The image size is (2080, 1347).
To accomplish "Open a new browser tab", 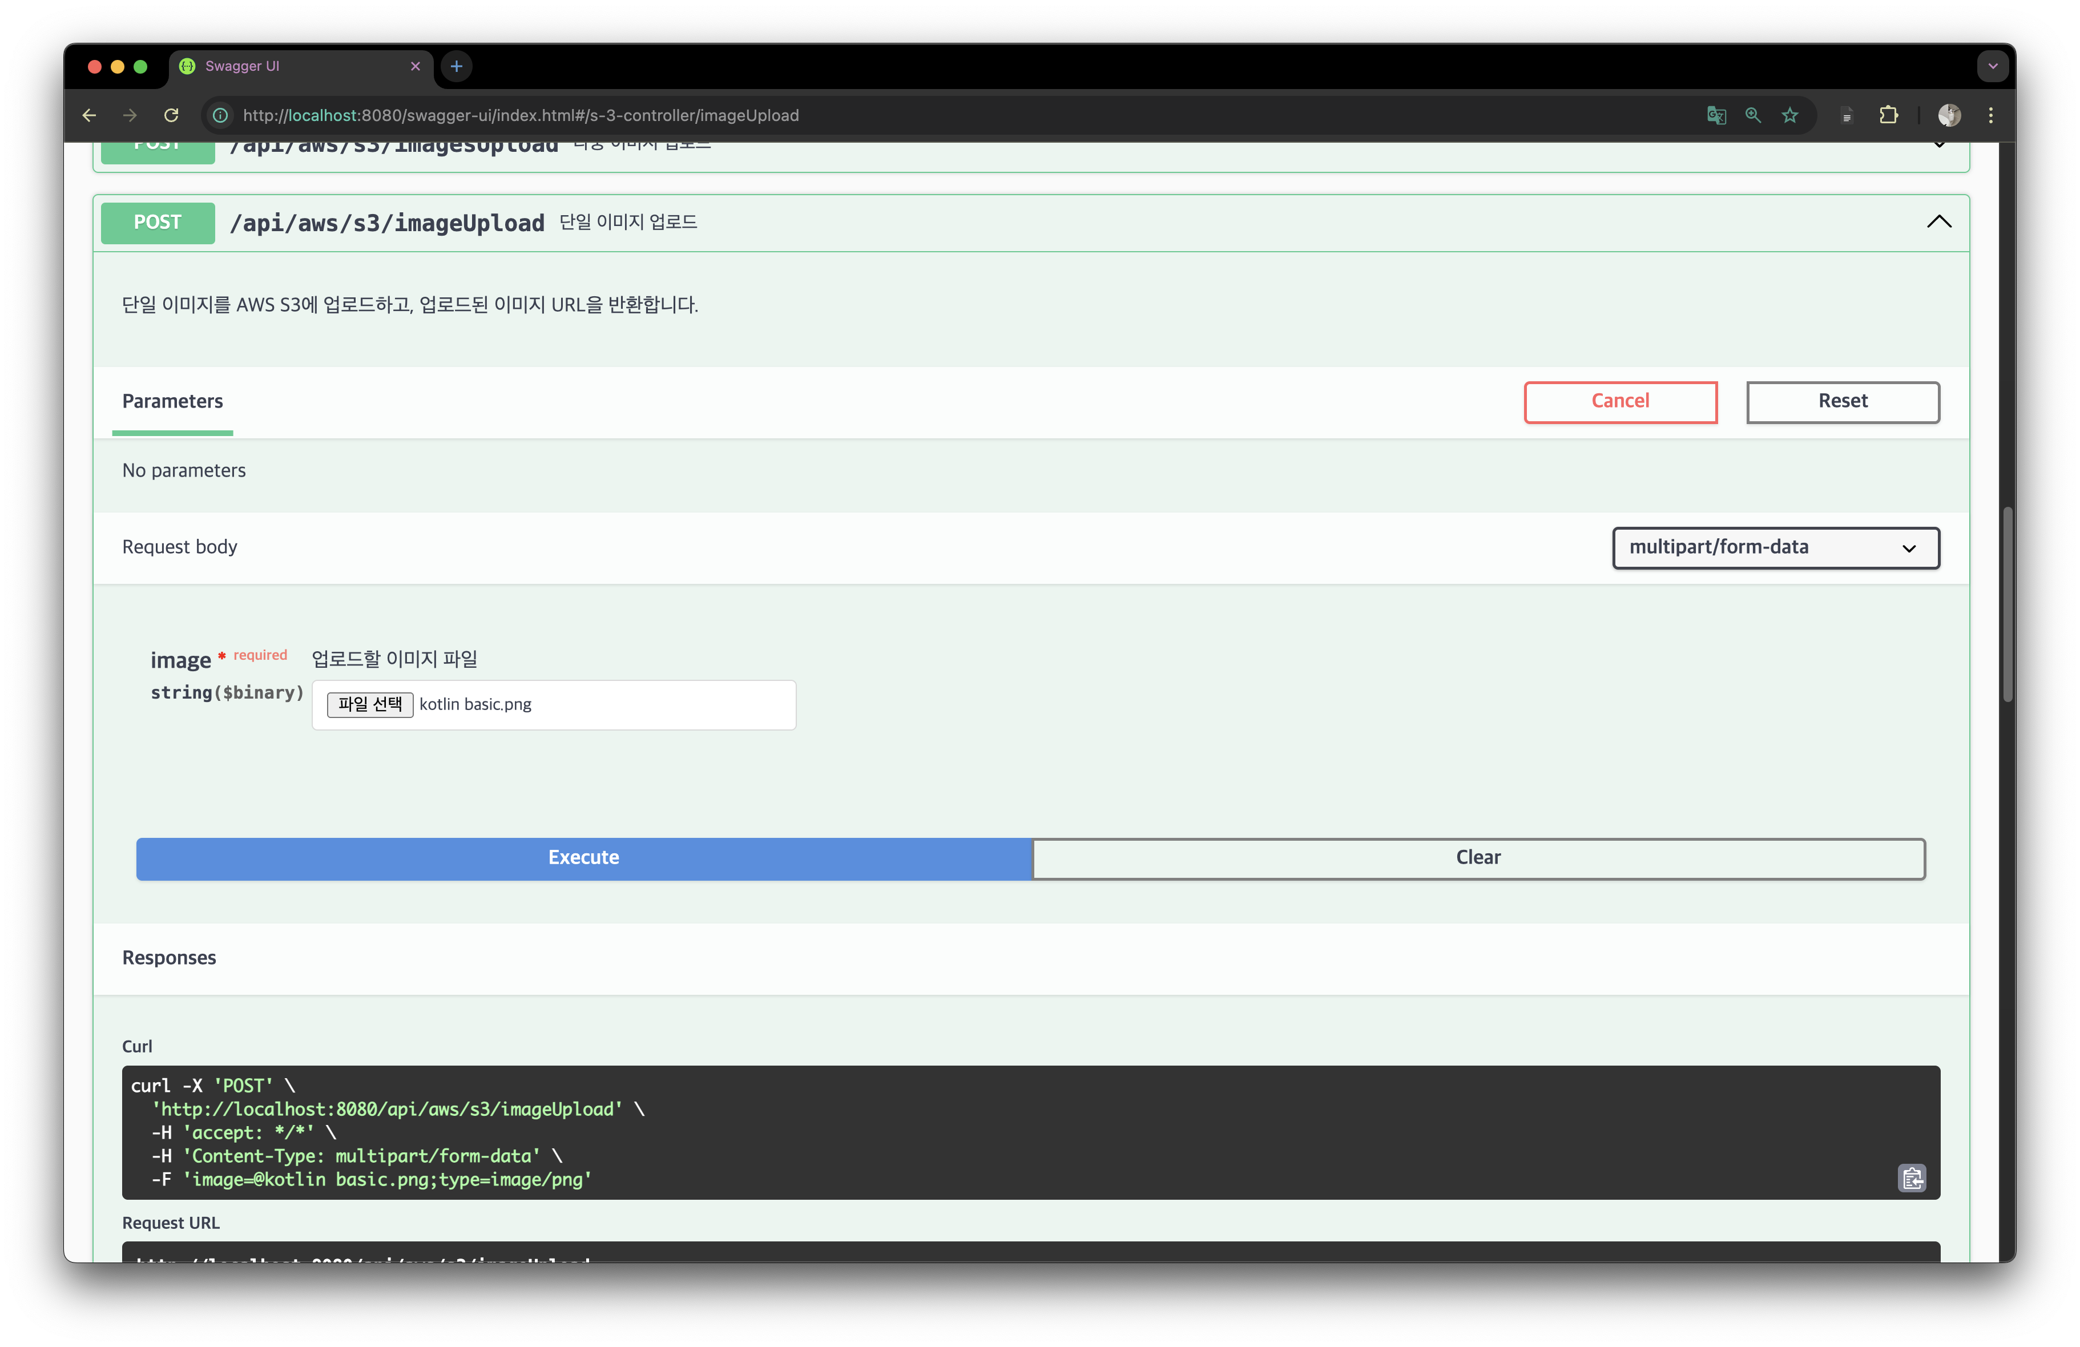I will (456, 66).
